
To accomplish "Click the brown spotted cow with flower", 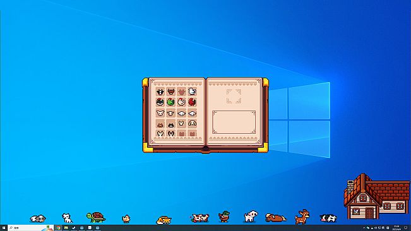I will (200, 218).
